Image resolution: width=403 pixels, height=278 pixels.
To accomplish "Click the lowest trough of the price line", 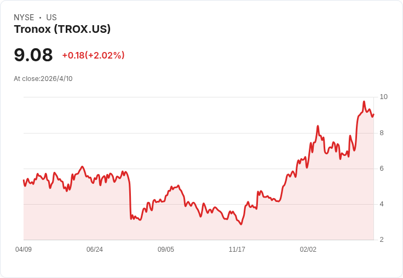I will 241,224.
